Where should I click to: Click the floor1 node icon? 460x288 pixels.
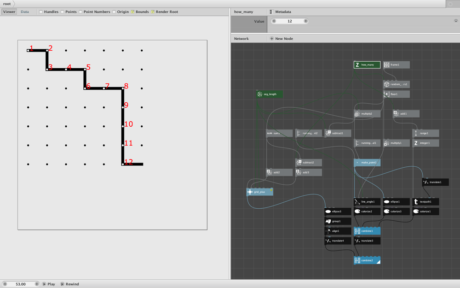[386, 94]
